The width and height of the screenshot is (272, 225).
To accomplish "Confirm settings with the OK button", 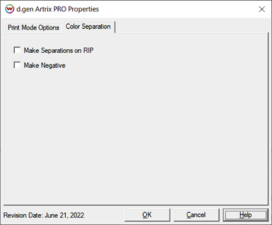I will [x=147, y=215].
